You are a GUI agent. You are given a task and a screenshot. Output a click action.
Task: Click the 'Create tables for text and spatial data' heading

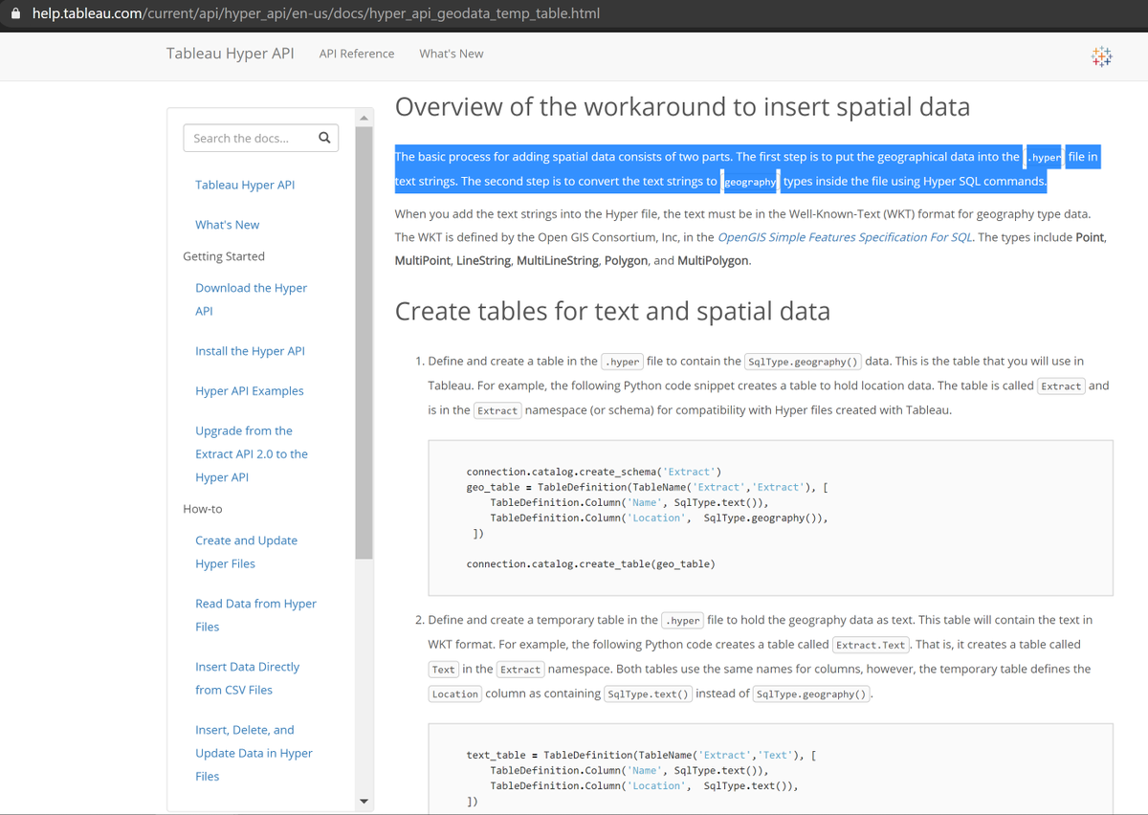coord(612,311)
